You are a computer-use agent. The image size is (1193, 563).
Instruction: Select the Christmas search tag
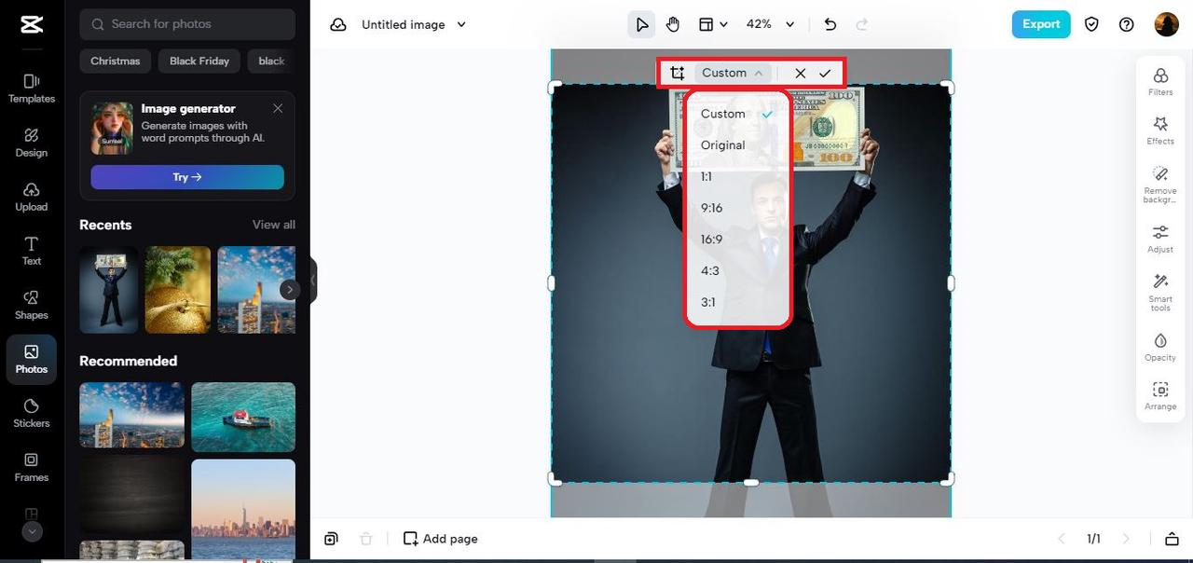tap(116, 62)
